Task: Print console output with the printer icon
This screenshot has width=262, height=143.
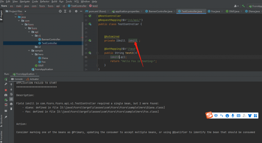Action: (x=11, y=104)
